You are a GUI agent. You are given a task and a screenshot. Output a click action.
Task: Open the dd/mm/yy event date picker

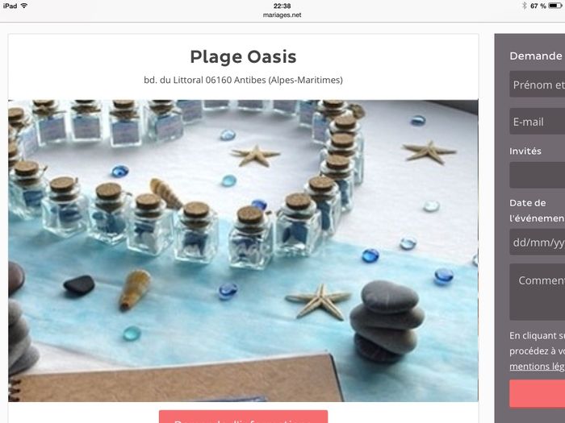coord(538,243)
